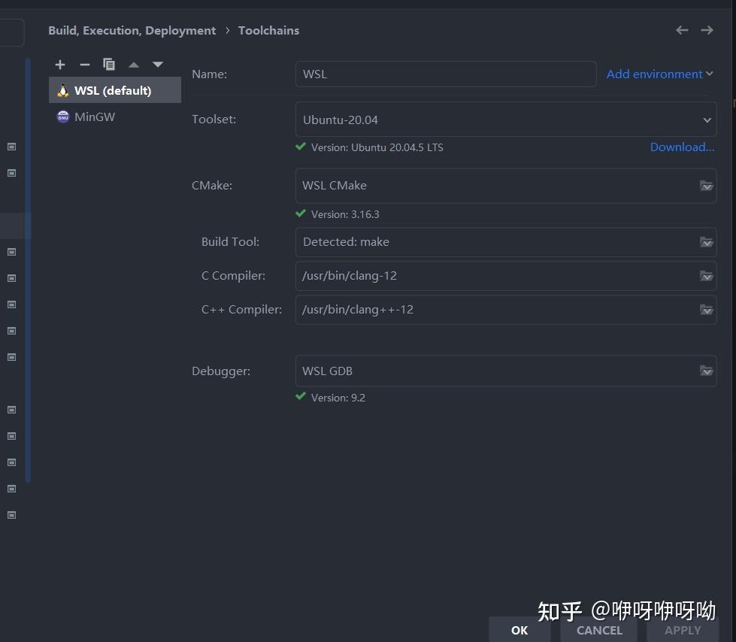Move the selected toolchain down

point(157,64)
